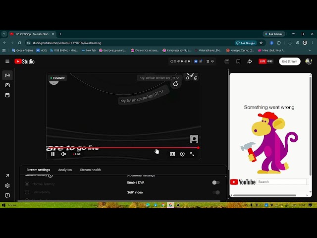Click the YouTube search field in chat panel
Viewport: 317px width, 238px height.
tap(281, 182)
